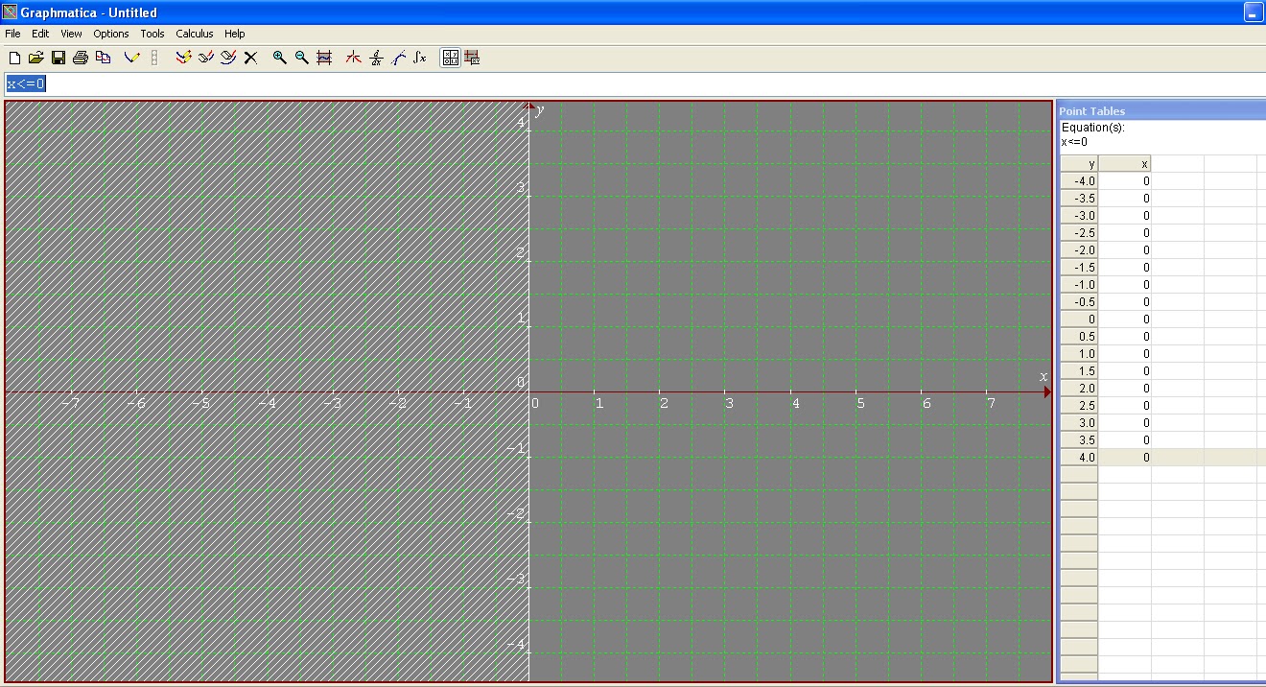
Task: Select the x column header
Action: pos(1124,164)
